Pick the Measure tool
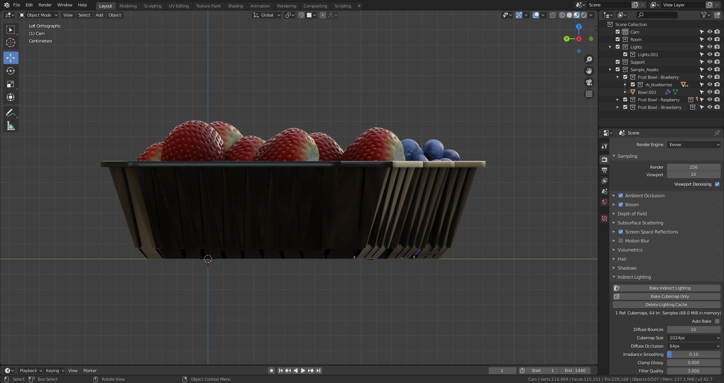Image resolution: width=724 pixels, height=383 pixels. pos(11,126)
